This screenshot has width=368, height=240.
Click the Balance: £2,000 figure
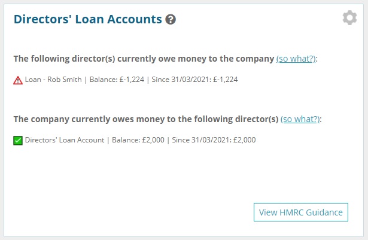coord(138,140)
